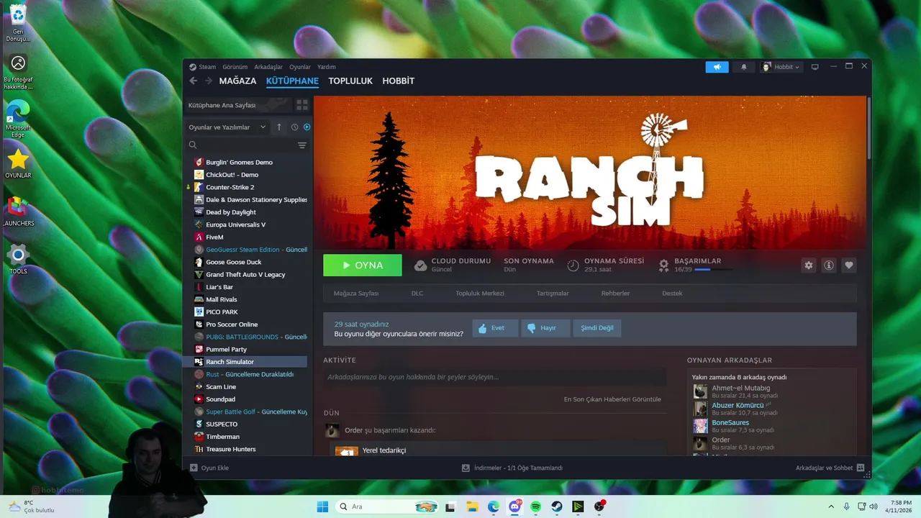
Task: Select Grand Theft Auto V Legacy
Action: pos(245,274)
